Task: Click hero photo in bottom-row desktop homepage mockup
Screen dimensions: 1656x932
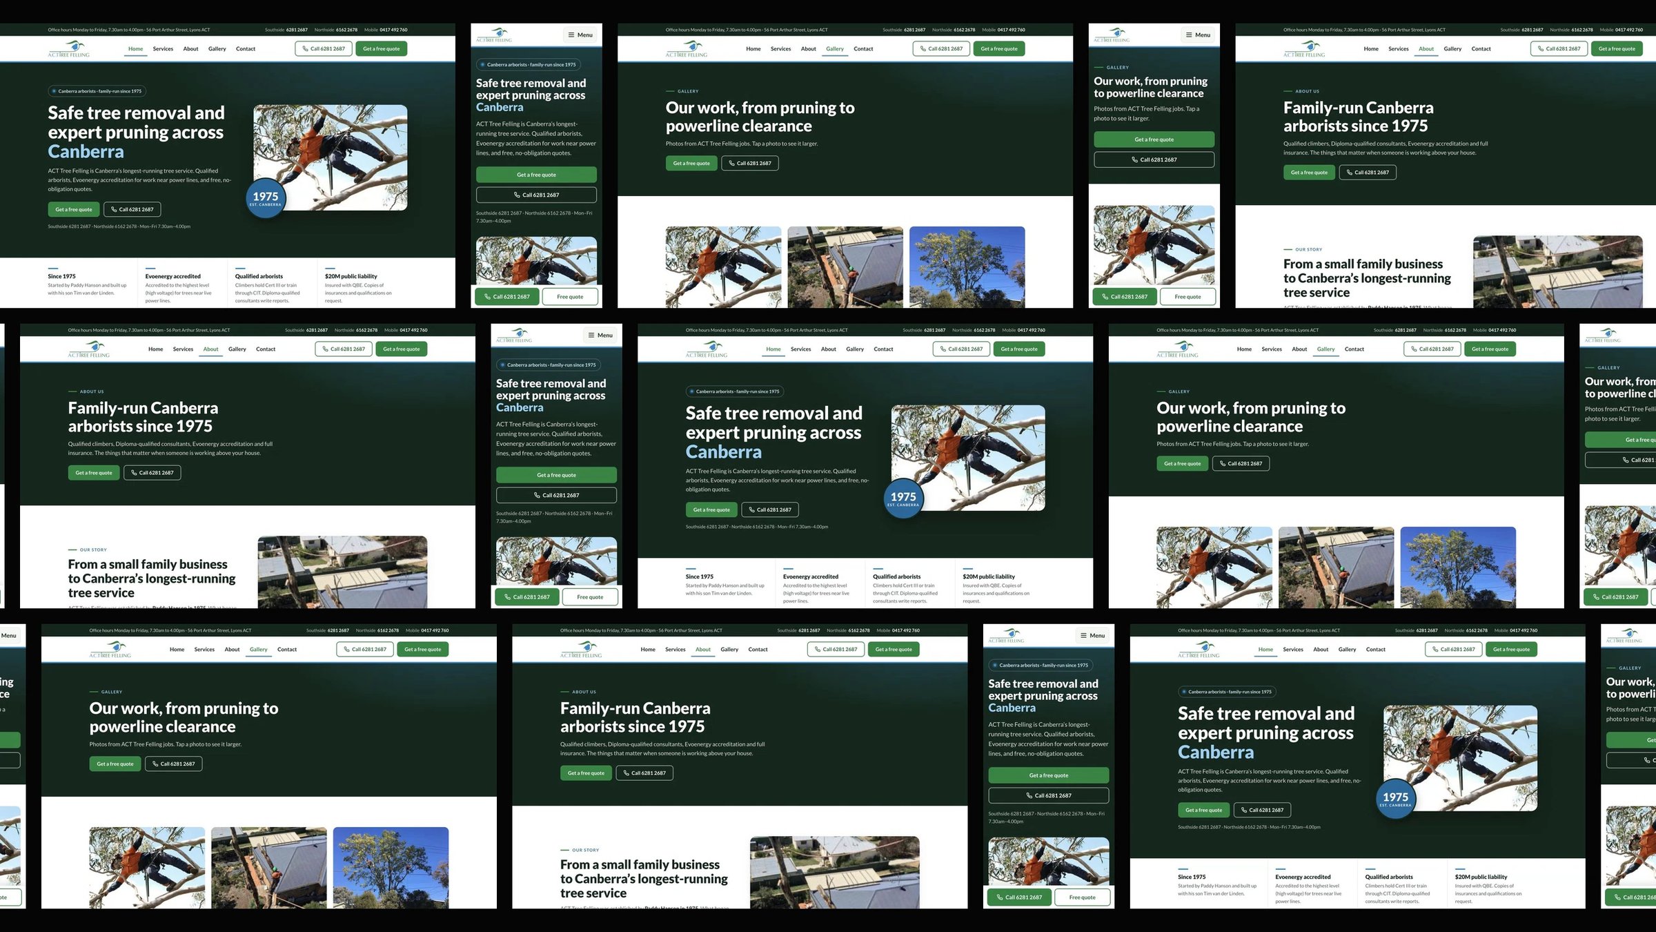Action: pos(1460,758)
